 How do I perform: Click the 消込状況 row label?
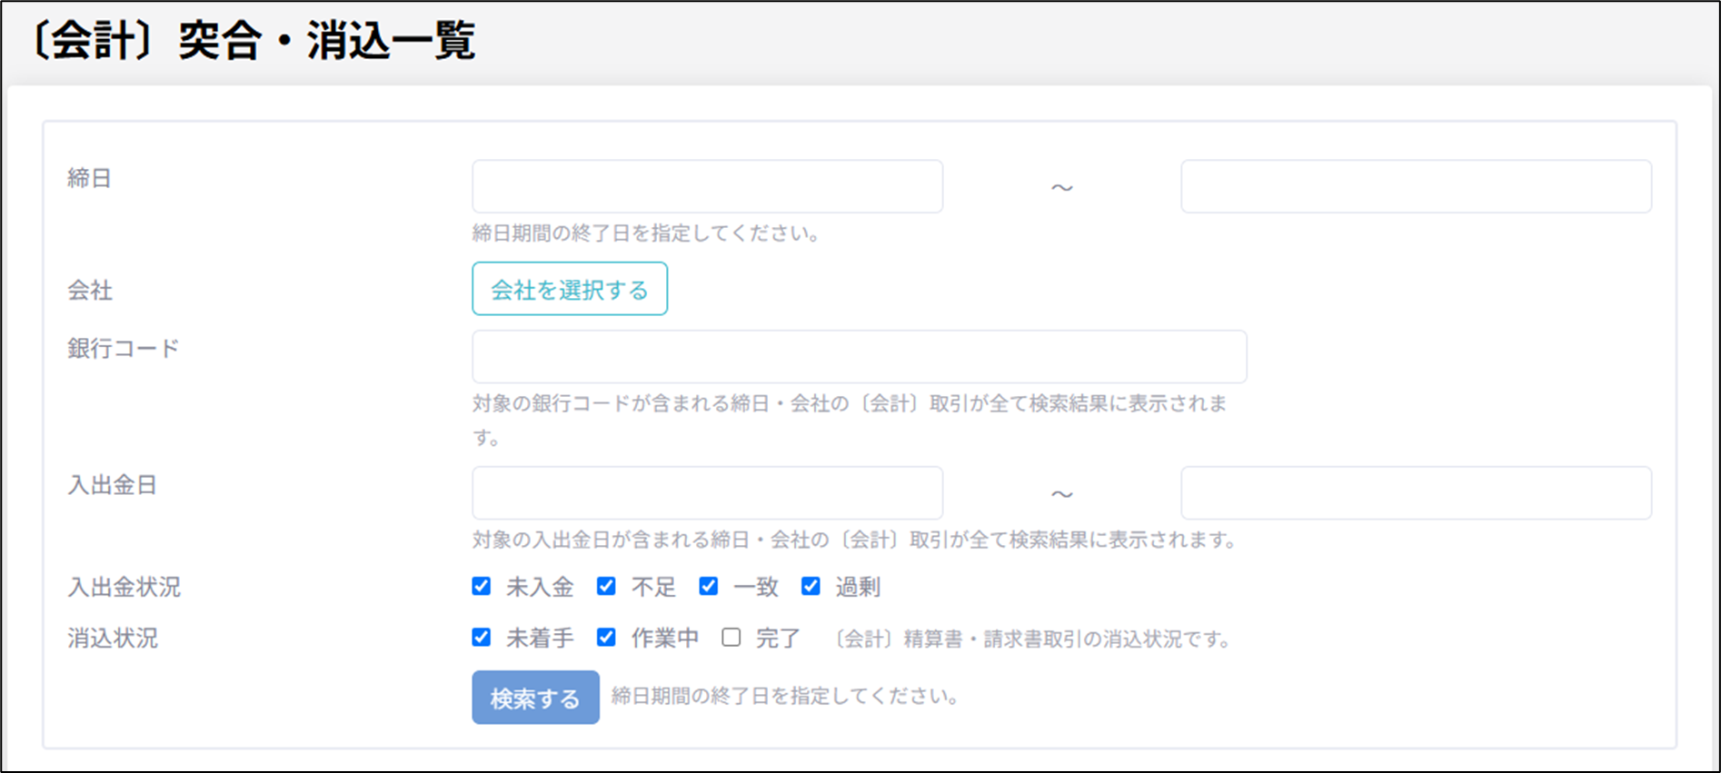(x=113, y=638)
